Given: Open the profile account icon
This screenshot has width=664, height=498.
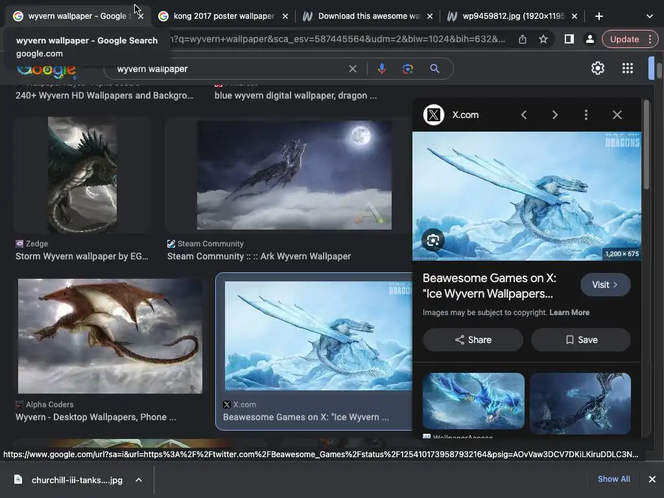Looking at the screenshot, I should pos(589,39).
